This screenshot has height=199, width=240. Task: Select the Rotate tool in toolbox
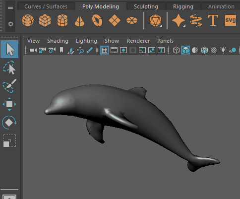click(9, 123)
